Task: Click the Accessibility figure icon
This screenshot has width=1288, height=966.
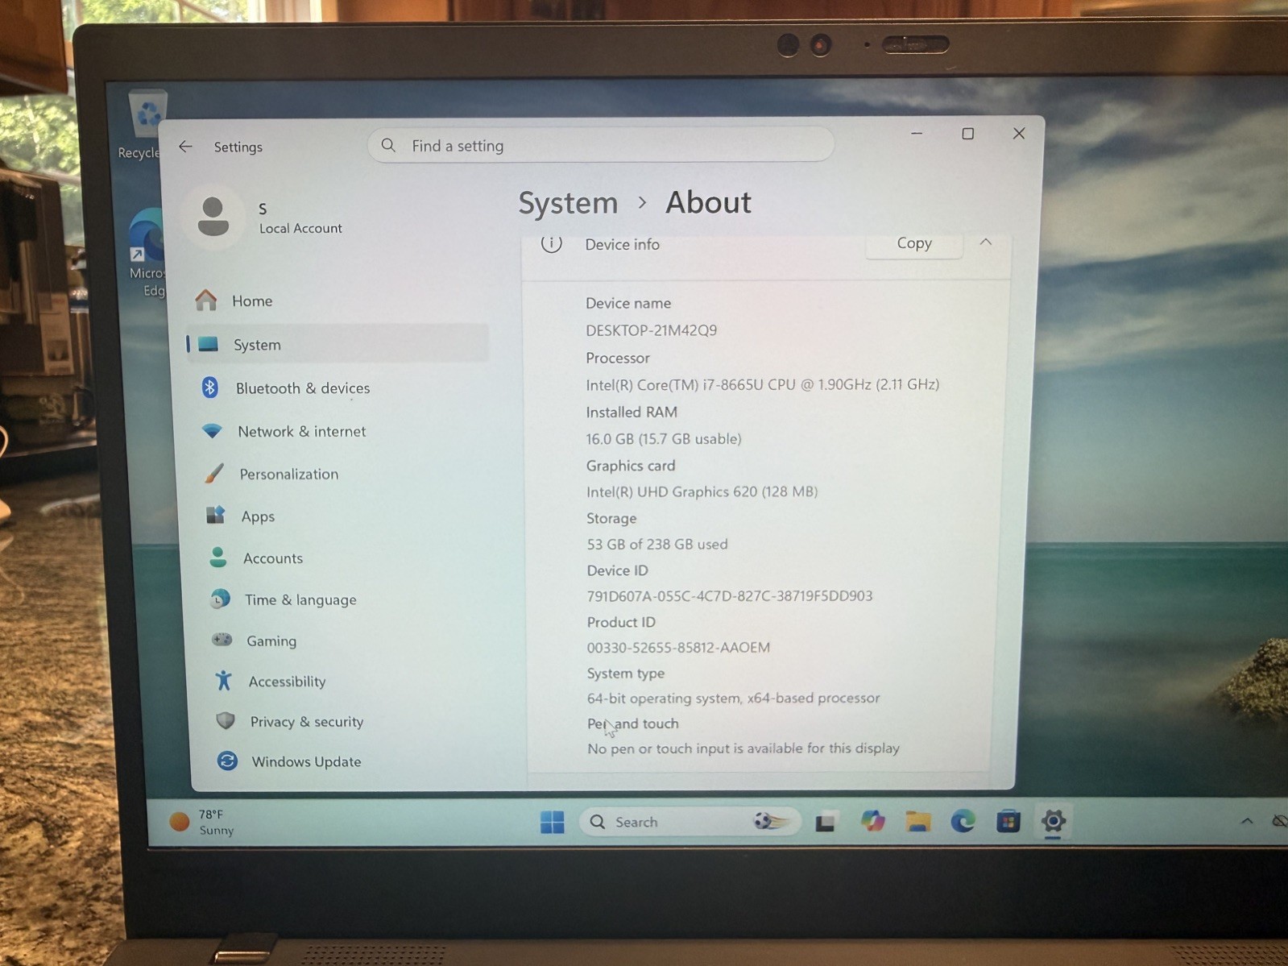Action: [x=223, y=681]
